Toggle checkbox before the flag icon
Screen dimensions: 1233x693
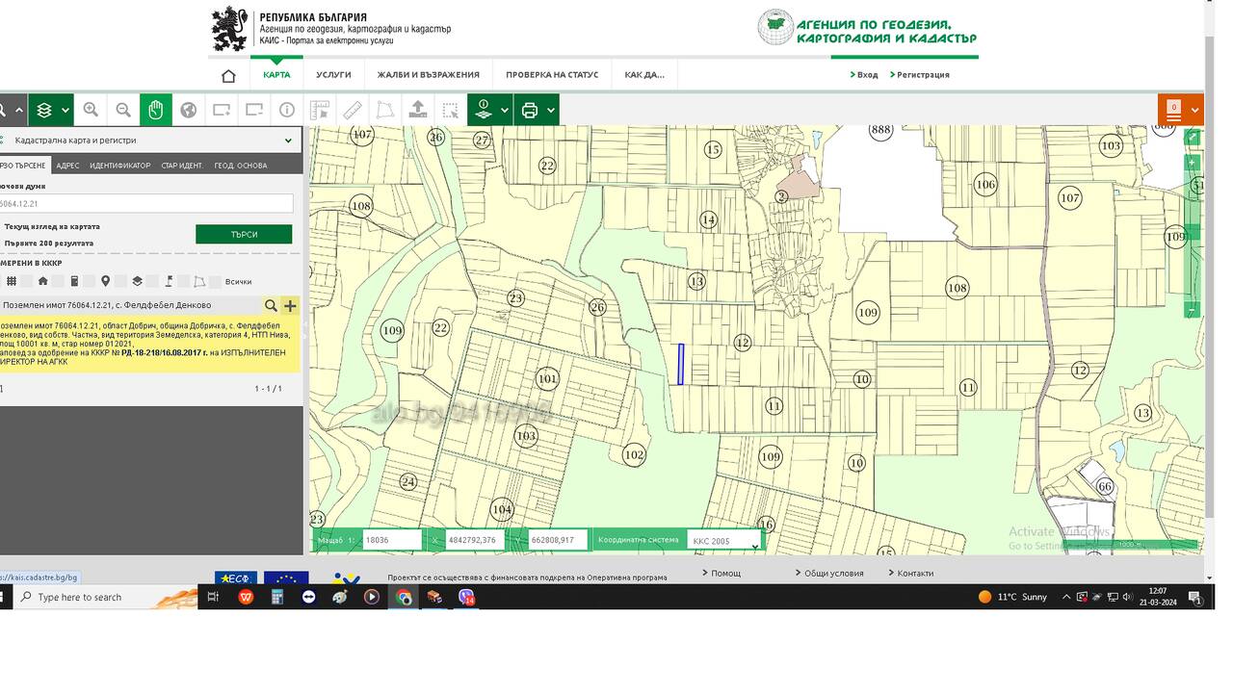click(x=152, y=281)
